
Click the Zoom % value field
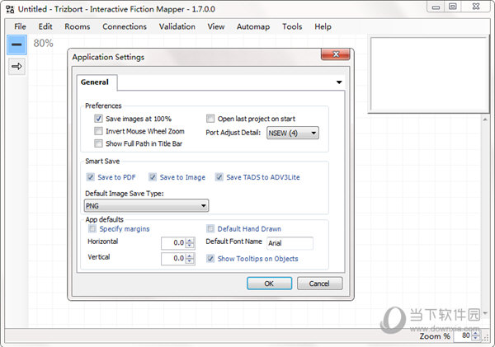pos(463,335)
